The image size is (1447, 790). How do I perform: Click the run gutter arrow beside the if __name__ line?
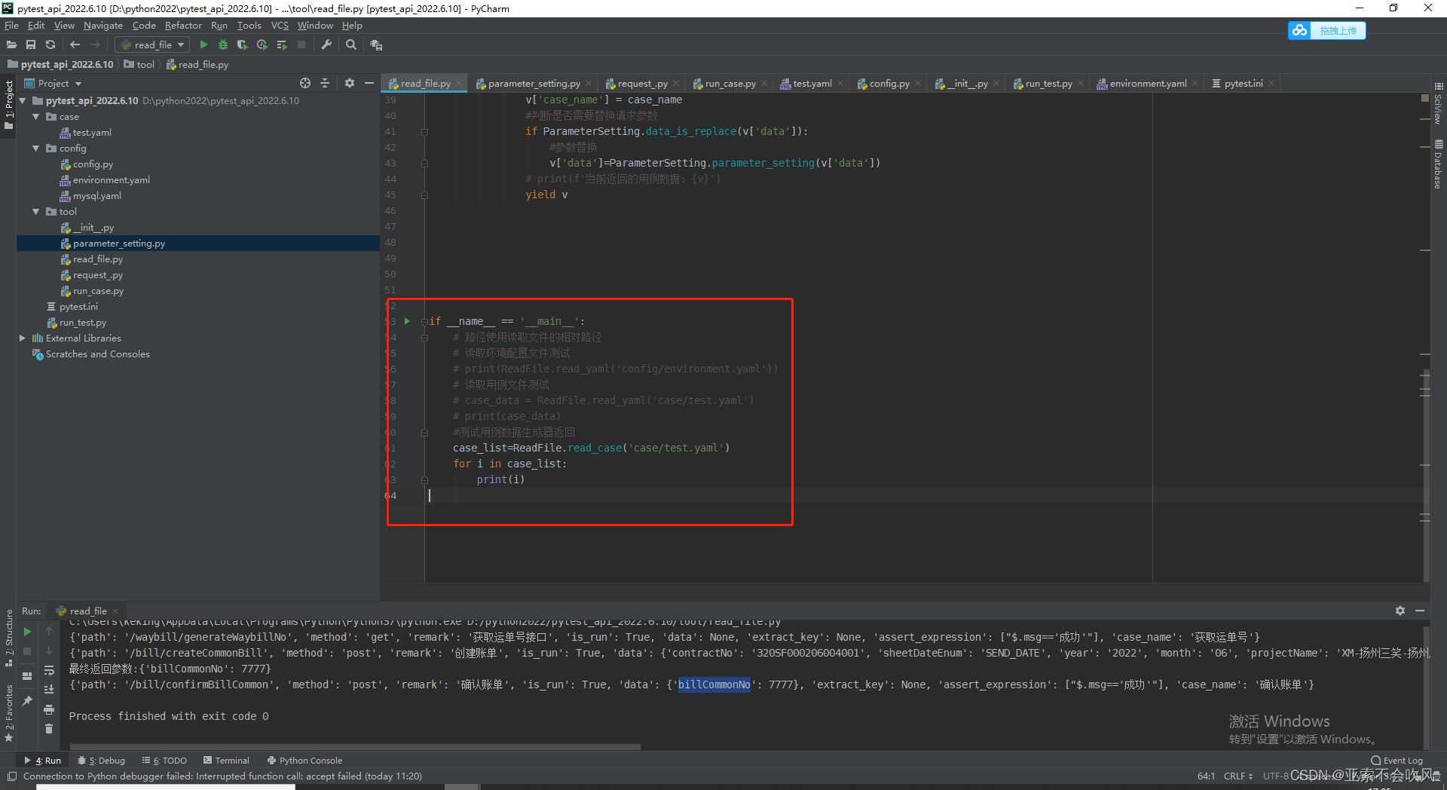[x=407, y=321]
